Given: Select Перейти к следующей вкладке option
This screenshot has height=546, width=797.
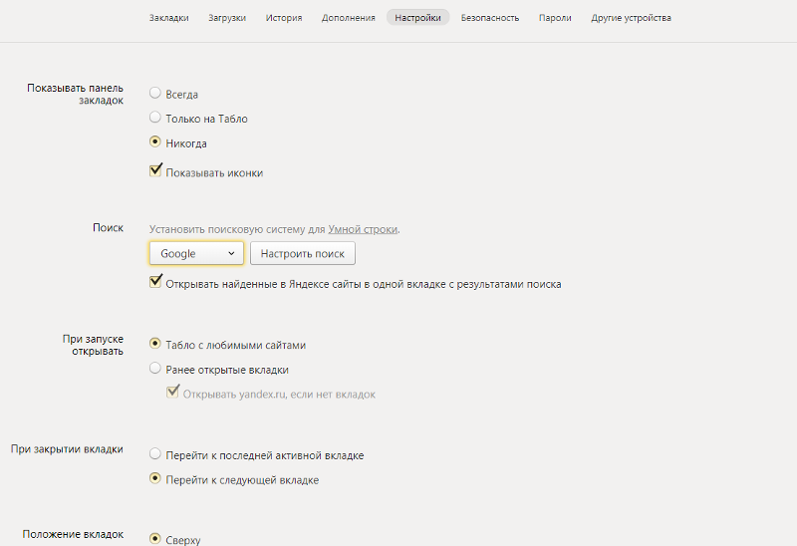Looking at the screenshot, I should click(x=155, y=479).
